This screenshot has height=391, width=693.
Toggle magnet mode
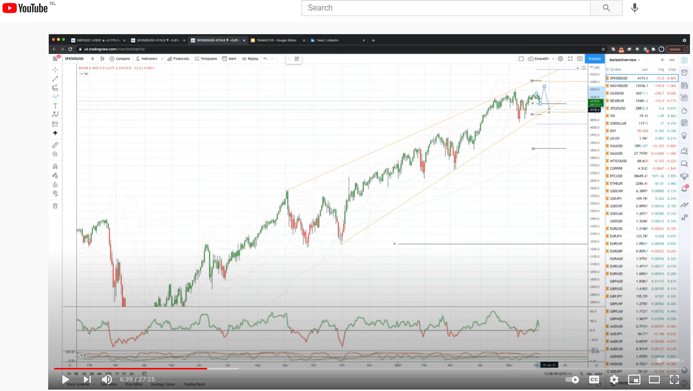tap(55, 166)
